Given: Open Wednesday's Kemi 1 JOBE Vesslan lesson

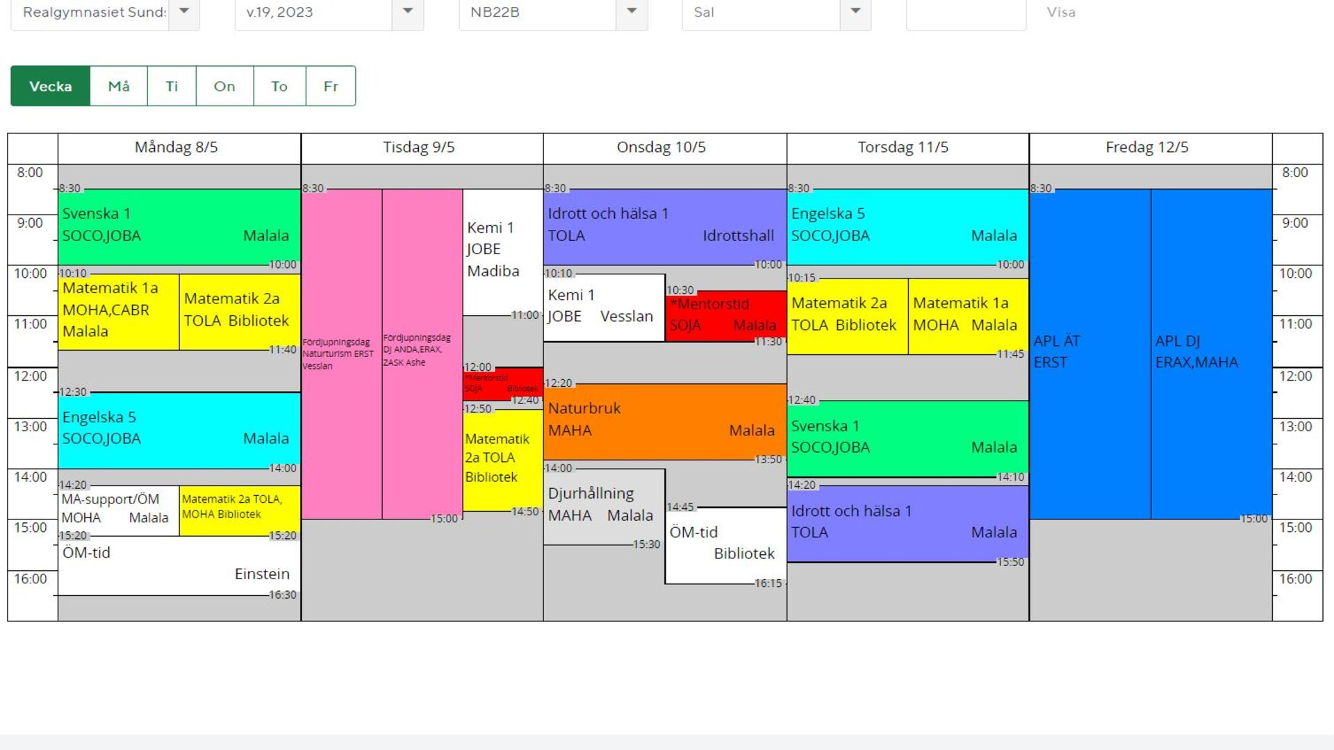Looking at the screenshot, I should click(x=604, y=307).
